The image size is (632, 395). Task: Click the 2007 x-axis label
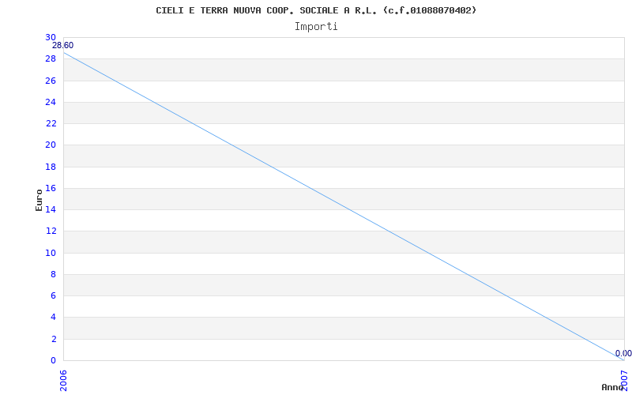(624, 381)
